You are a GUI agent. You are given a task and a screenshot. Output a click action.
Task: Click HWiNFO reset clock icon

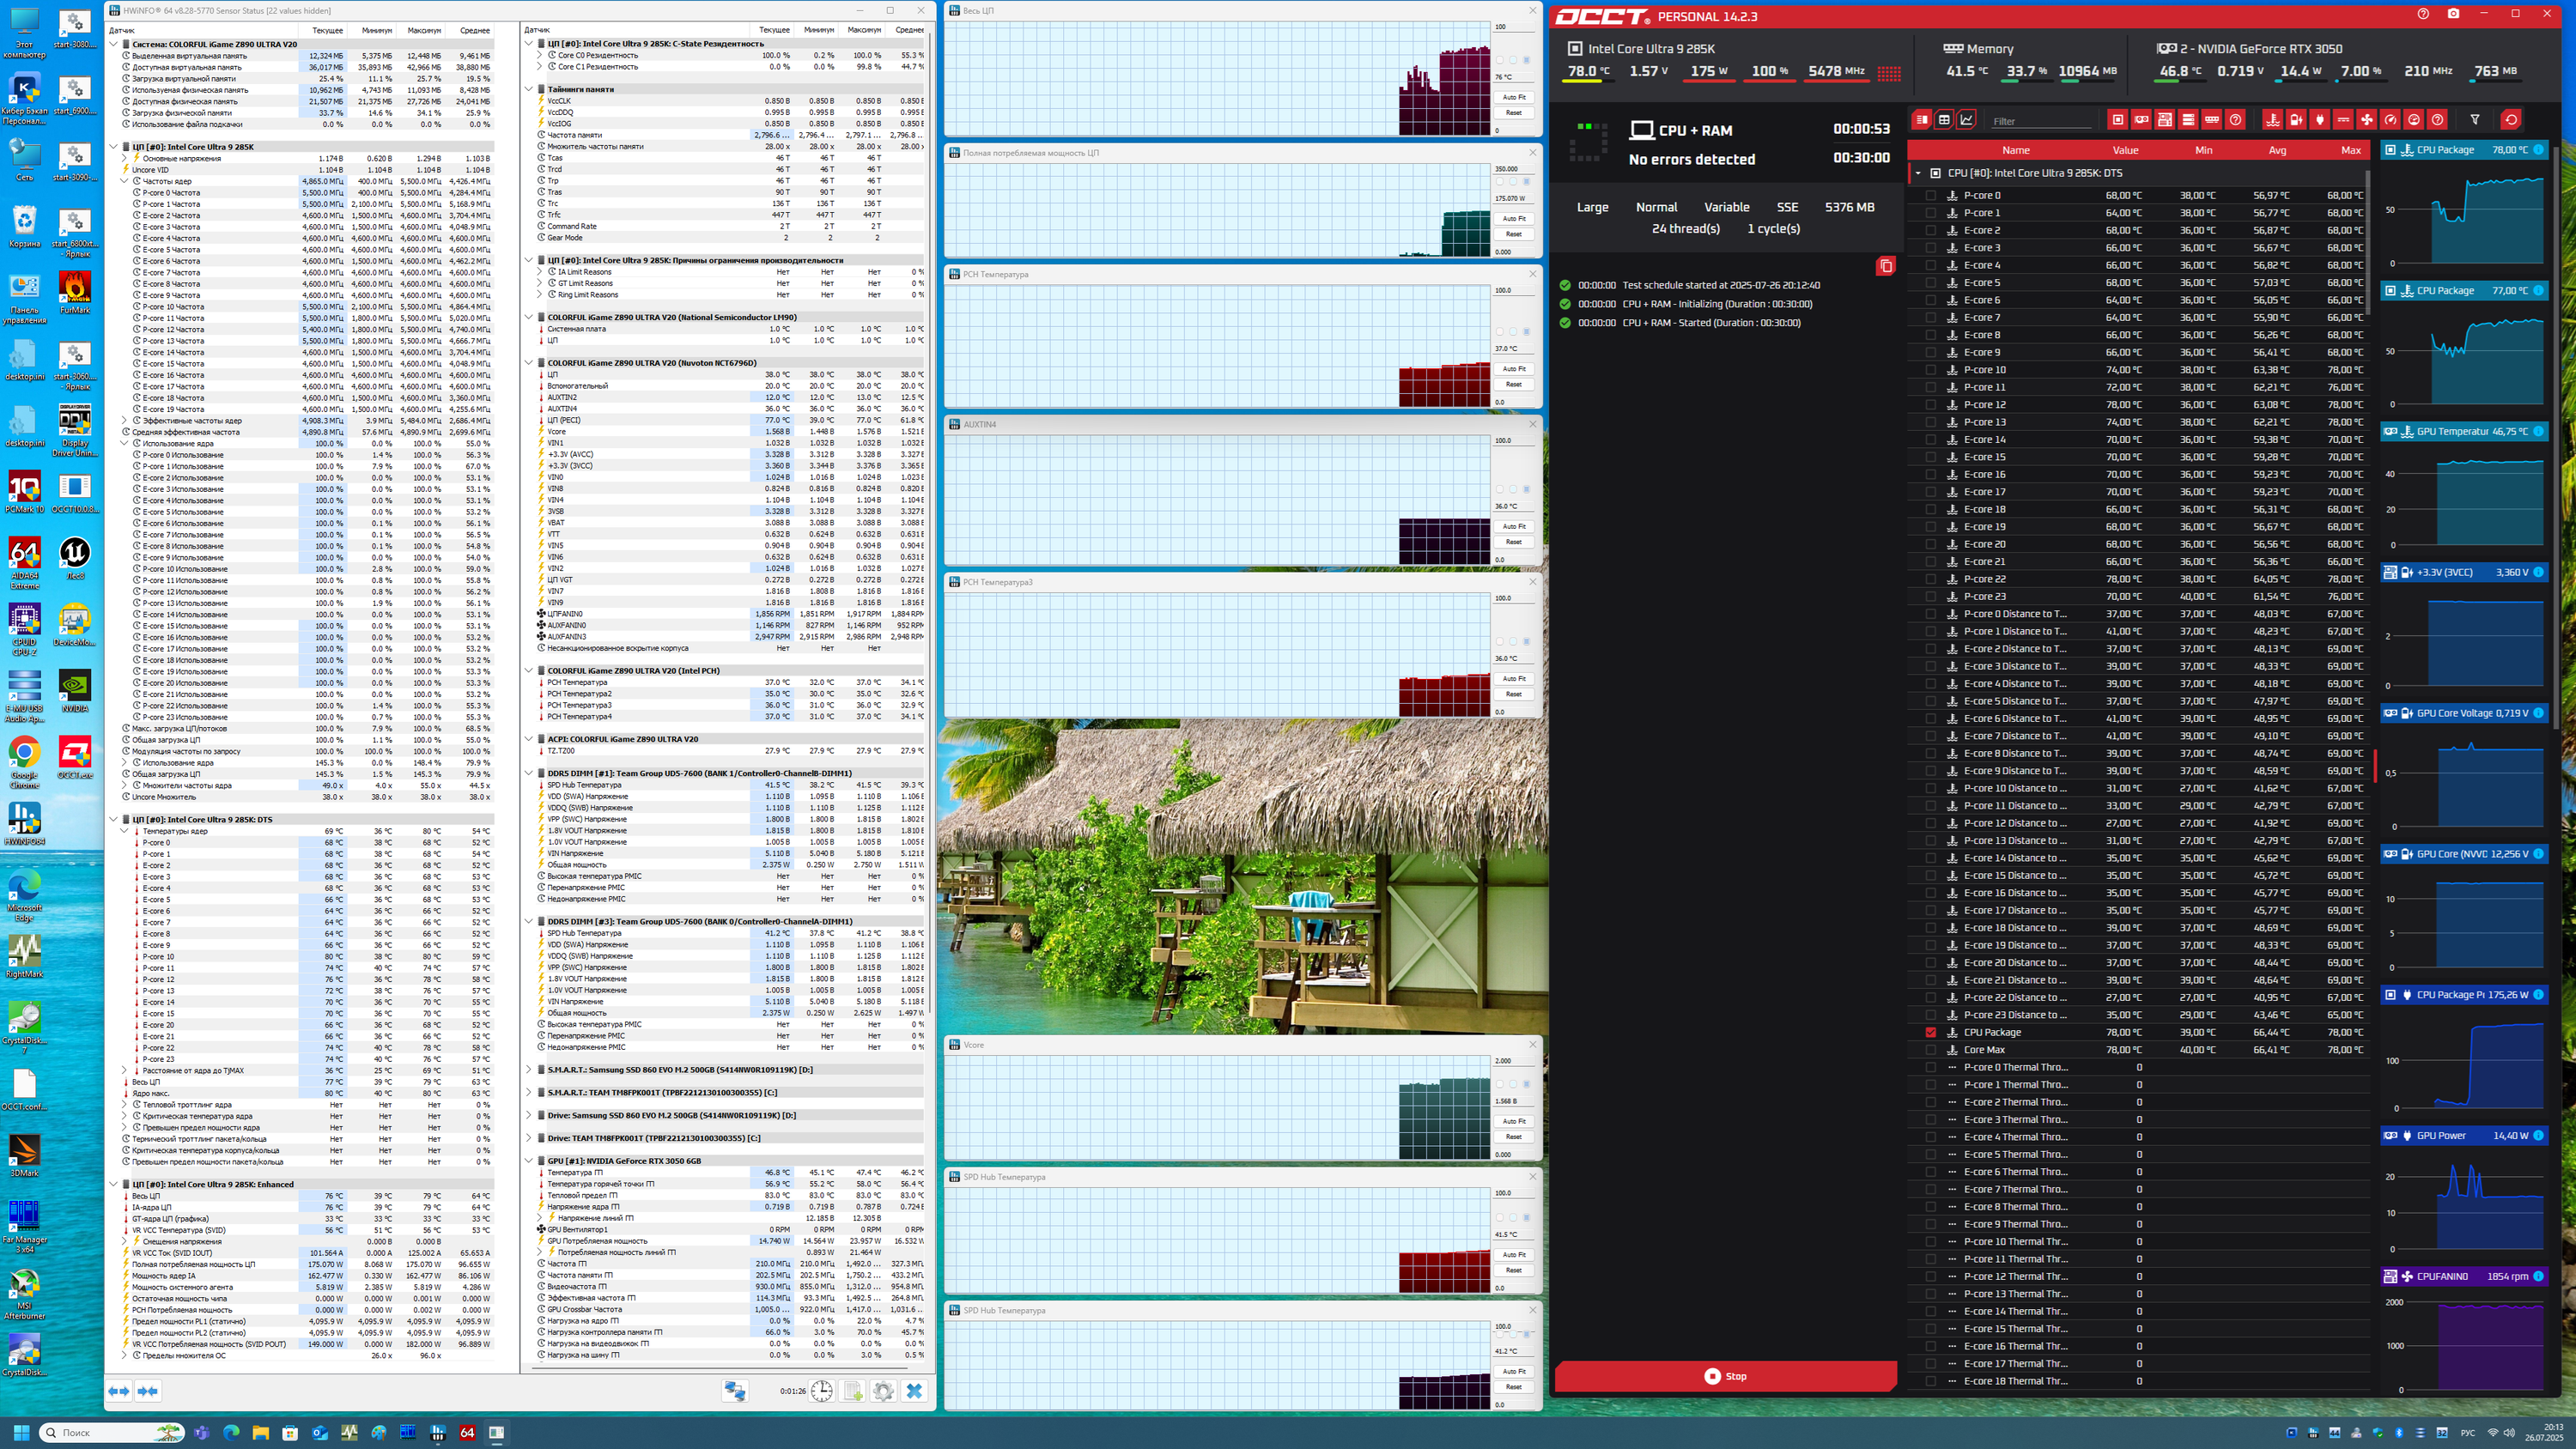tap(822, 1391)
